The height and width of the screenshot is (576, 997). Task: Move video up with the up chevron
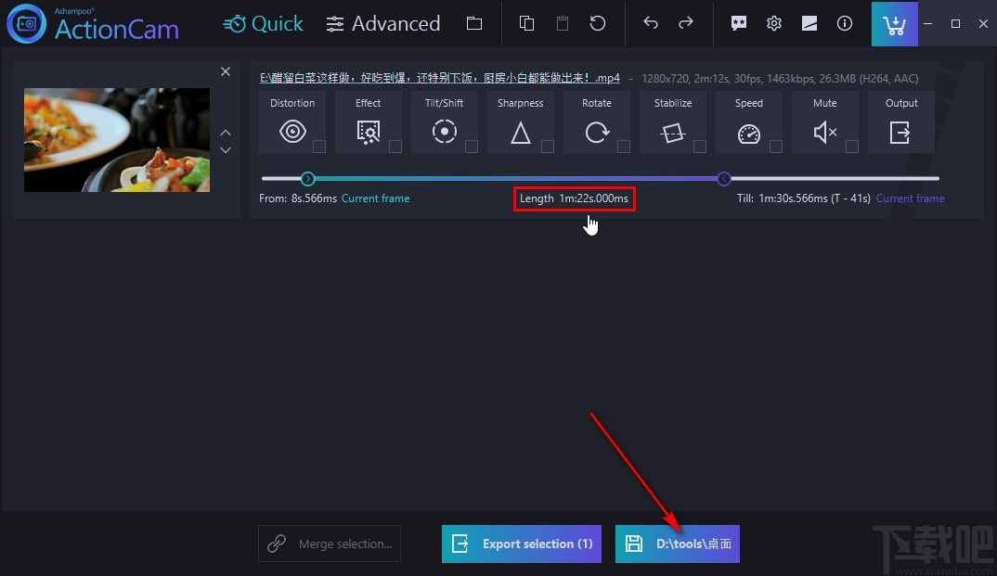click(x=226, y=133)
